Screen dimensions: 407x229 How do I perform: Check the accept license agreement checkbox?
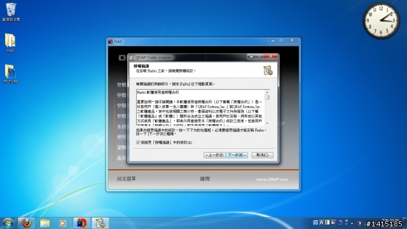pos(138,142)
